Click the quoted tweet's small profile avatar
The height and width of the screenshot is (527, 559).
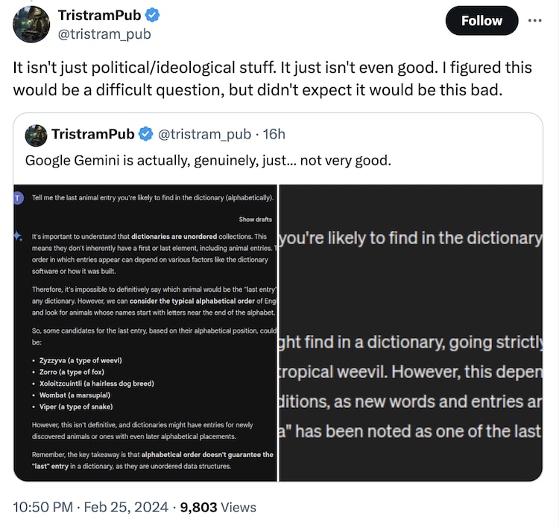click(36, 135)
